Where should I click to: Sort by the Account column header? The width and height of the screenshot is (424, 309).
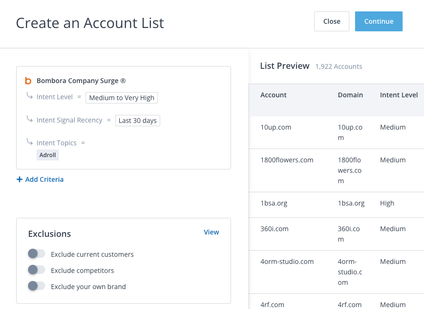(x=273, y=95)
